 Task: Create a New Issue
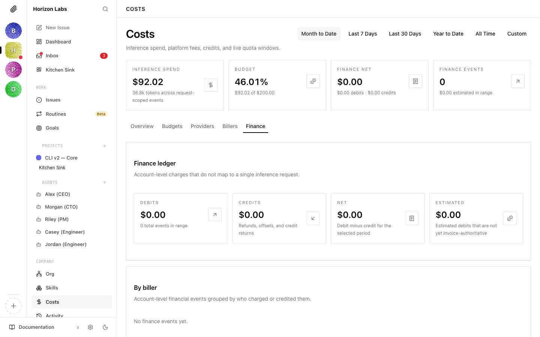[x=72, y=28]
